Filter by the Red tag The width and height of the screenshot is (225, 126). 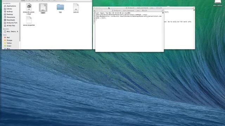(7, 37)
